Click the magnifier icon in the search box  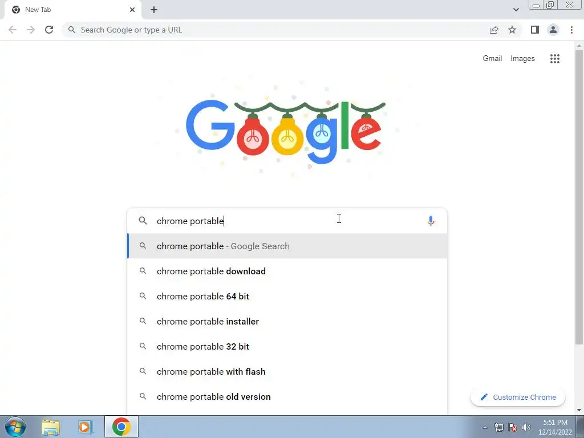point(143,221)
